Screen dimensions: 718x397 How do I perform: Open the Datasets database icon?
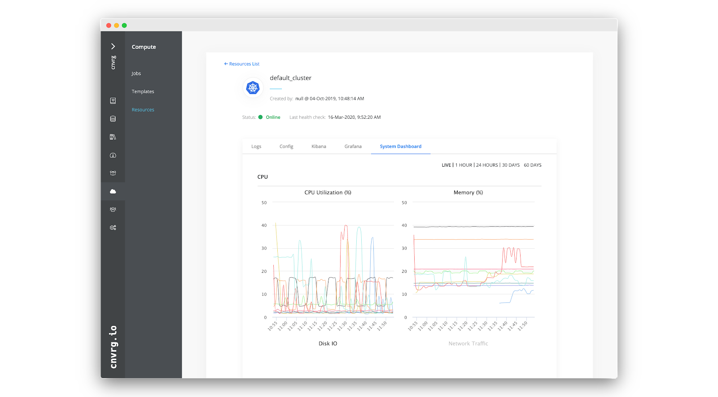coord(113,119)
